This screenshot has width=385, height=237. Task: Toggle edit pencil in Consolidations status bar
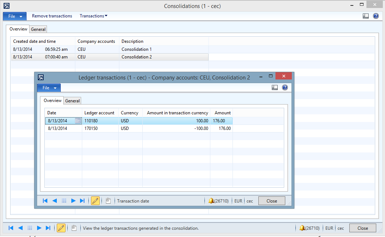[x=61, y=228]
